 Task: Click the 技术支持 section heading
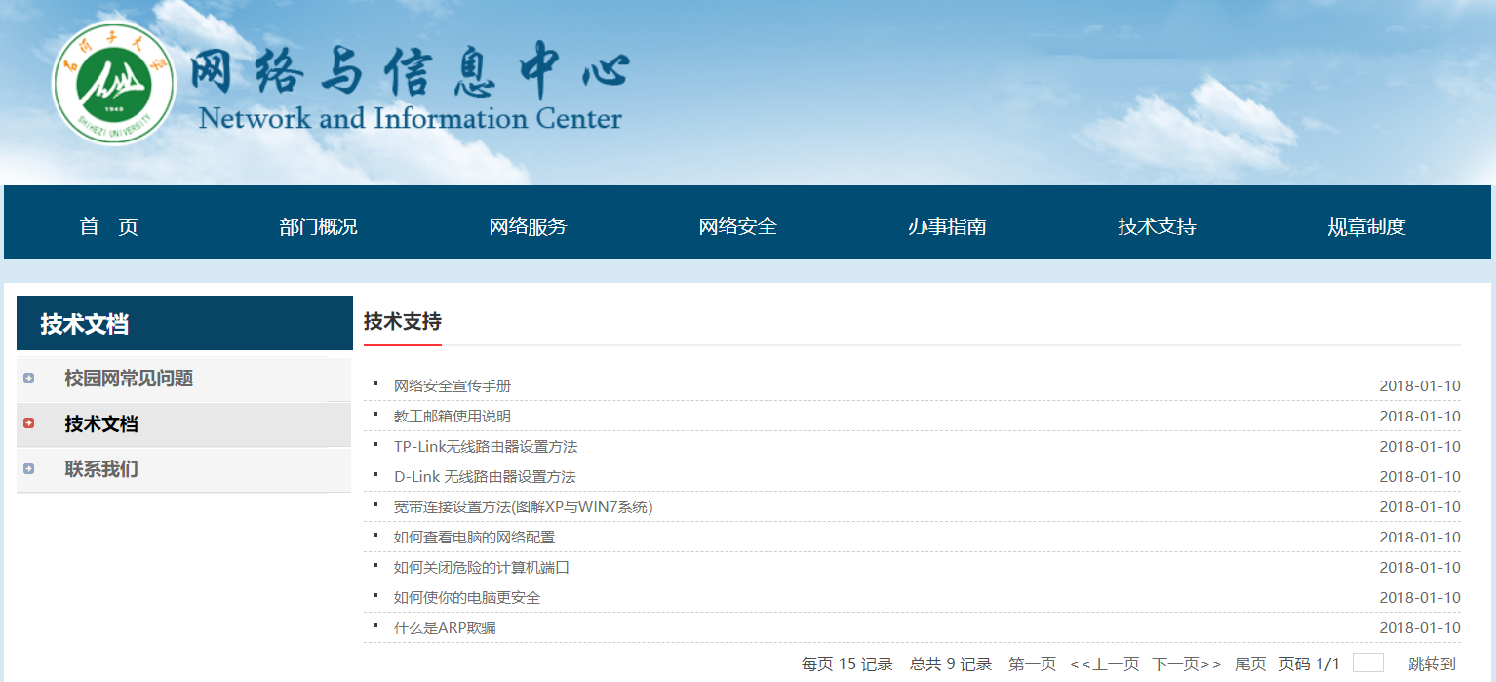tap(403, 321)
